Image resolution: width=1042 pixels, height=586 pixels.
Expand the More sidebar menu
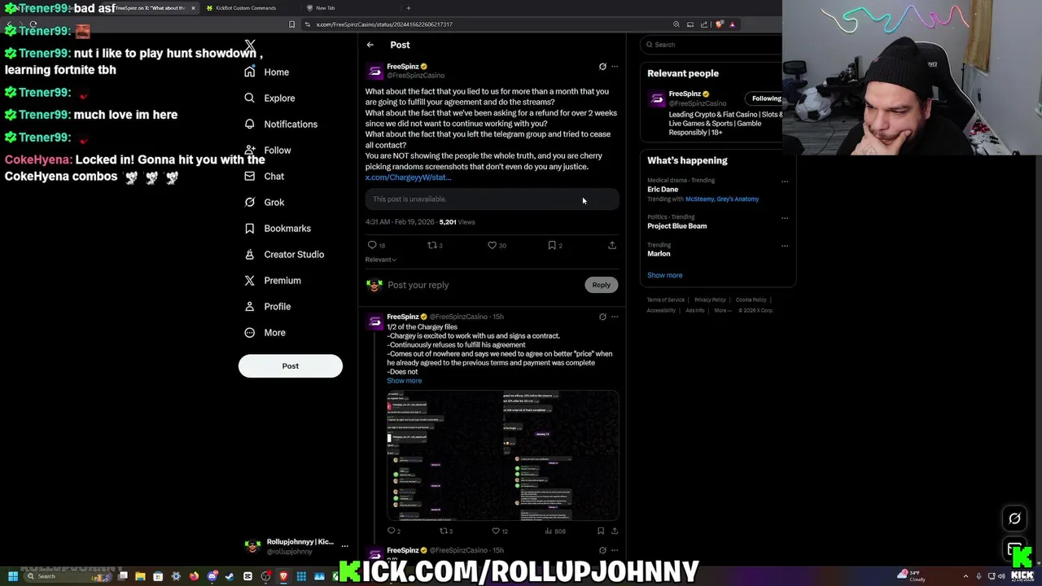(265, 333)
